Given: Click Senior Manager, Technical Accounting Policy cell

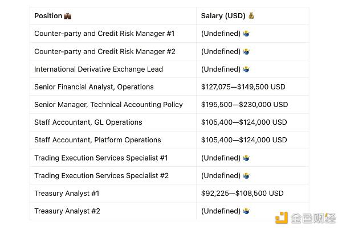Looking at the screenshot, I should [x=108, y=105].
